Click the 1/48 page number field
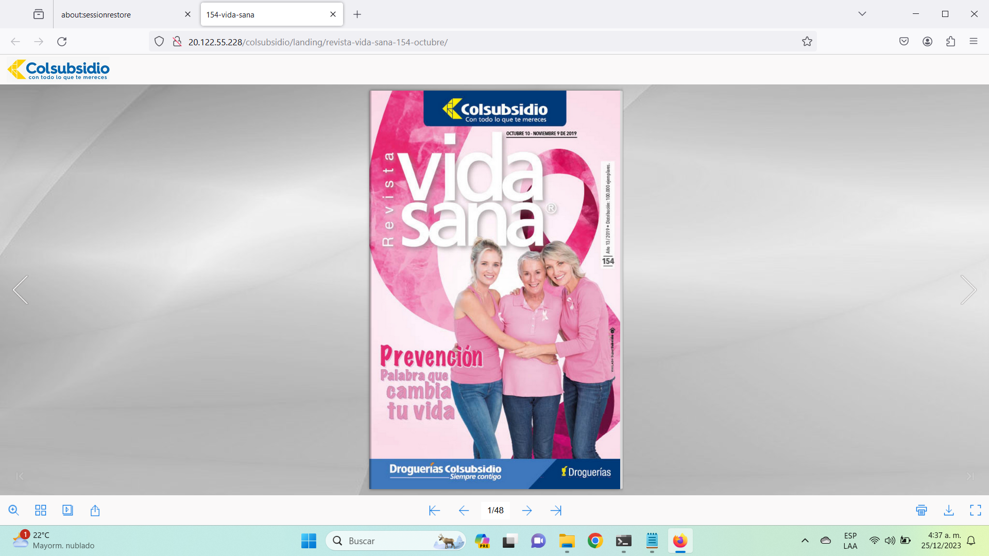 click(496, 510)
